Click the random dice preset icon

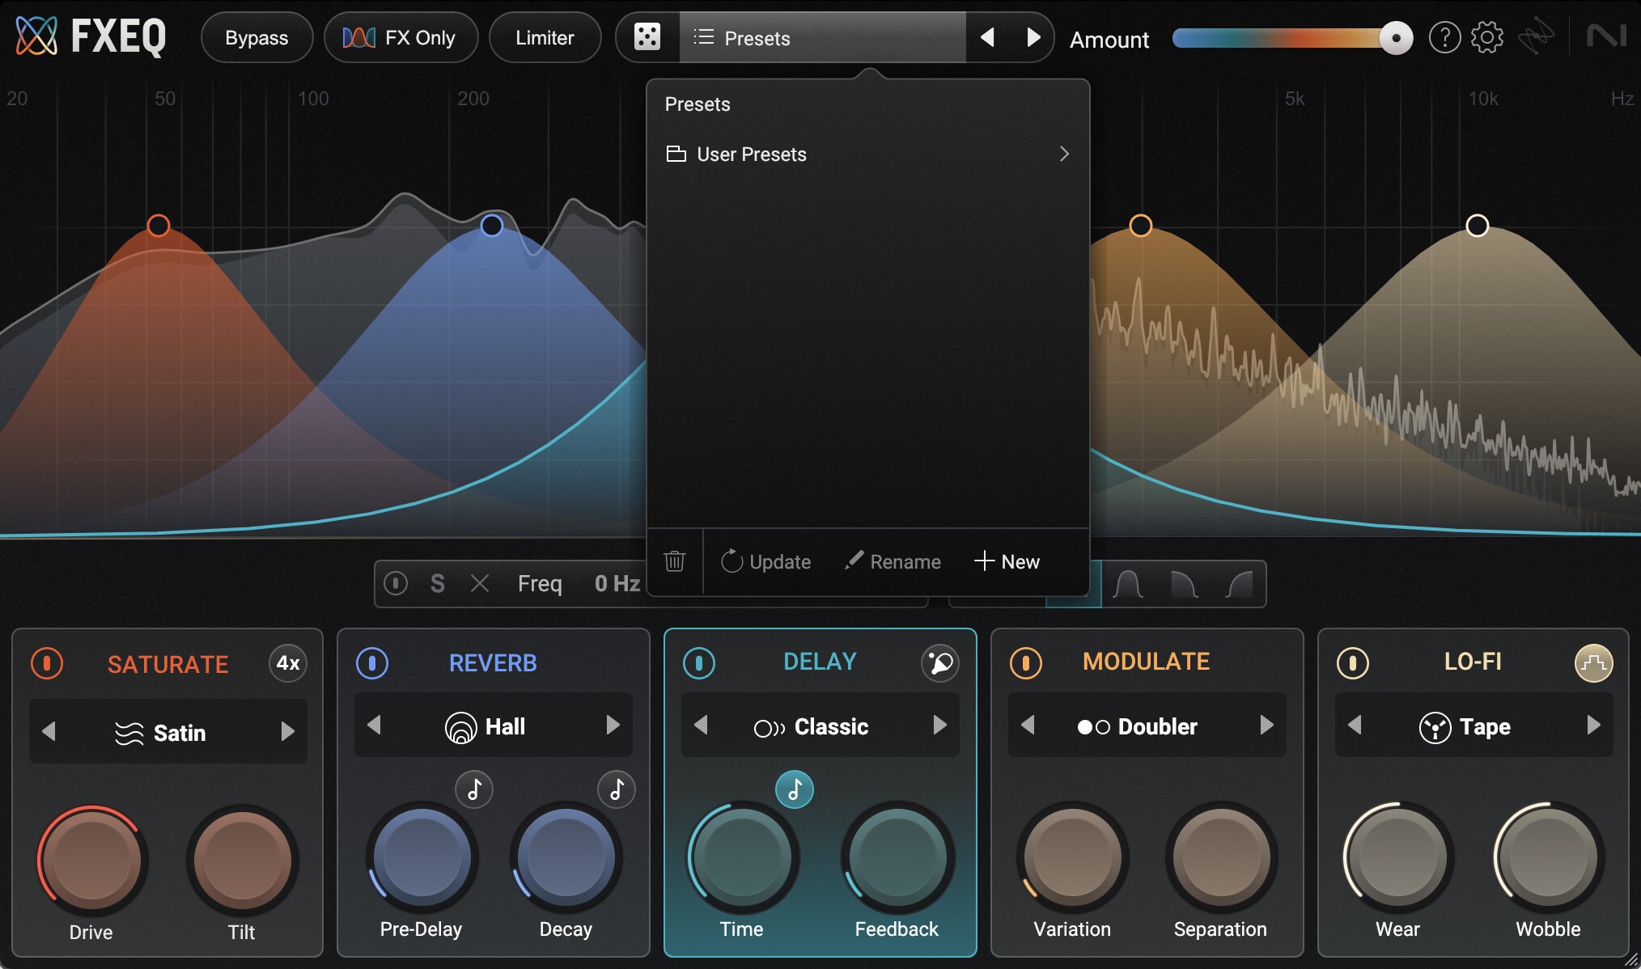tap(647, 37)
